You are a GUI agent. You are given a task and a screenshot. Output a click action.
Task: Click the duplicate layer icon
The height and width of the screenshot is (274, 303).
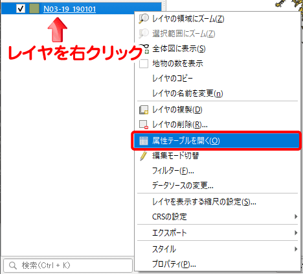[x=144, y=110]
